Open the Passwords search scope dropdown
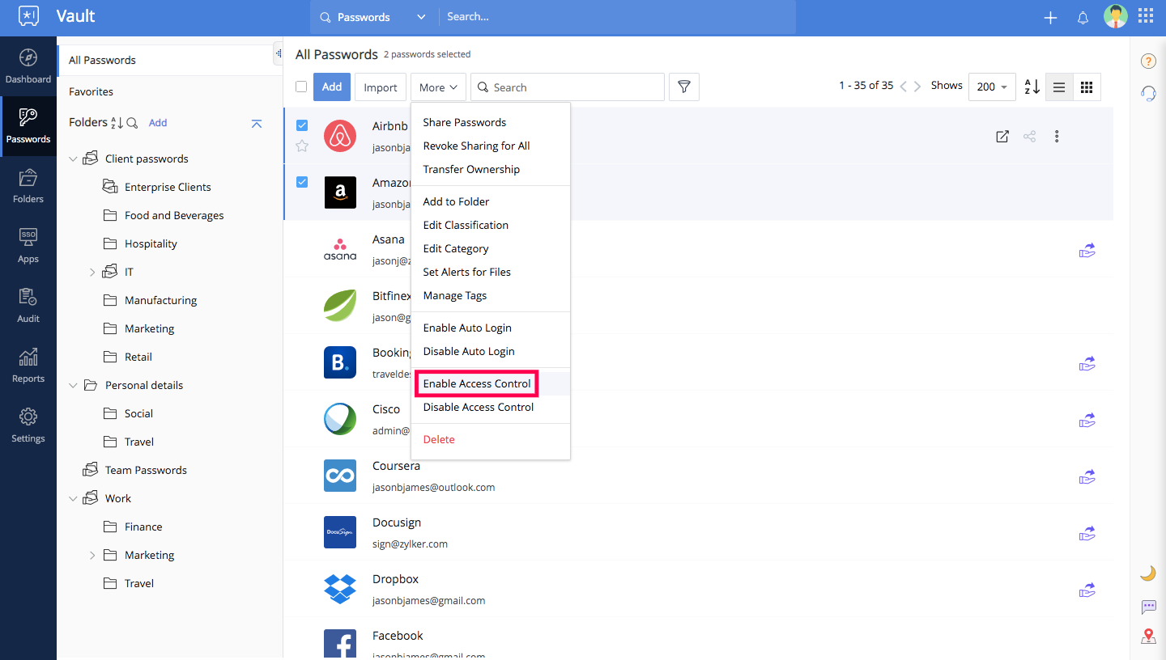 [x=372, y=17]
